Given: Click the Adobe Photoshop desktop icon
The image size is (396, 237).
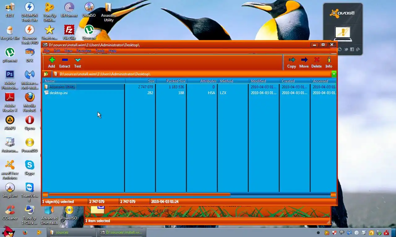Looking at the screenshot, I should 10,80.
